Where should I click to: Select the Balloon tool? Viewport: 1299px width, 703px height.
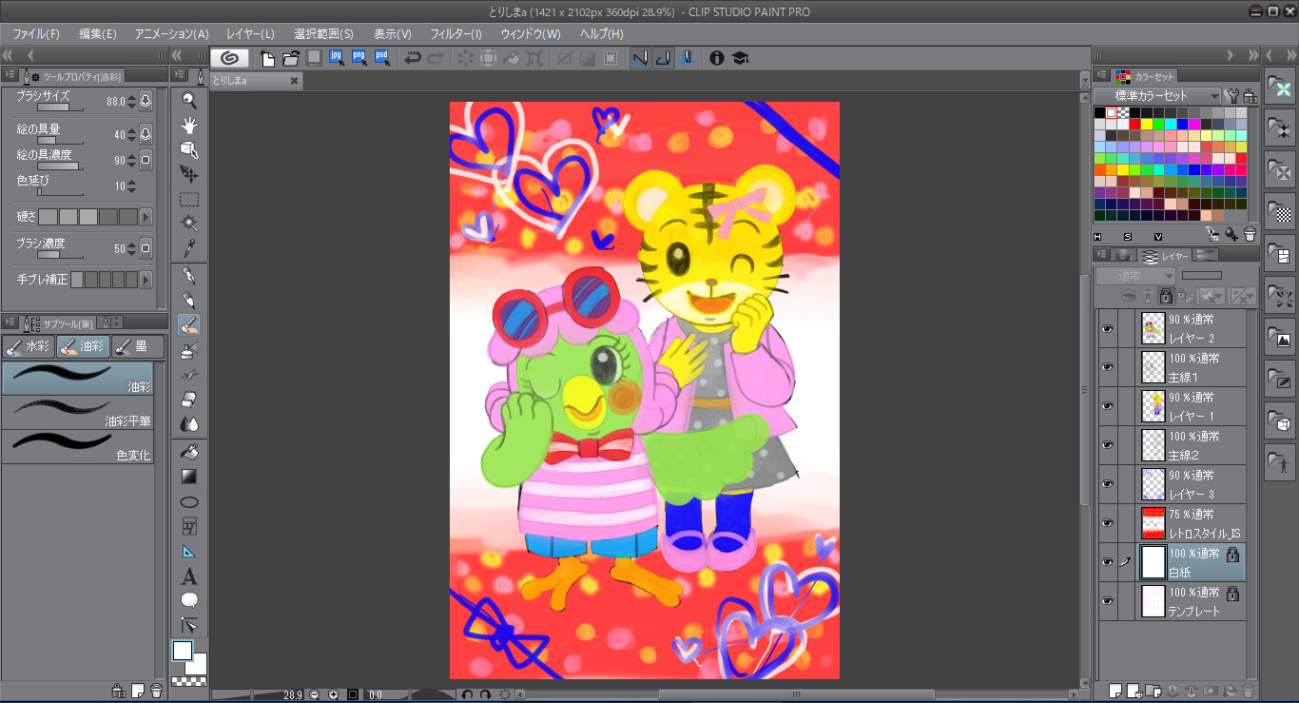pos(189,600)
